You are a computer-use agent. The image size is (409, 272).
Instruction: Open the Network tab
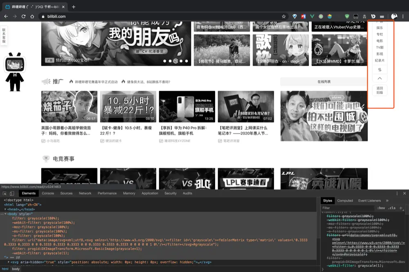(x=85, y=193)
